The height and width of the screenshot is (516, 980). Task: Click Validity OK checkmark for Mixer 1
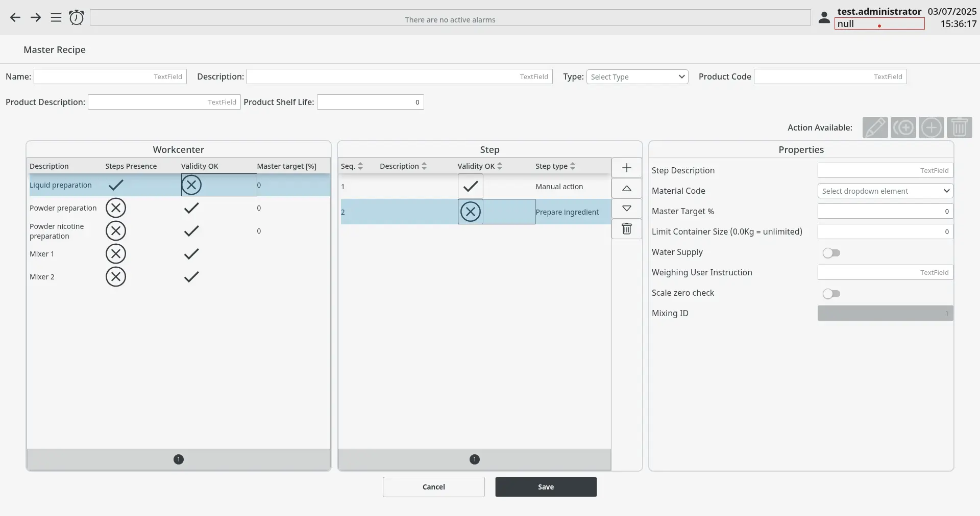point(191,254)
